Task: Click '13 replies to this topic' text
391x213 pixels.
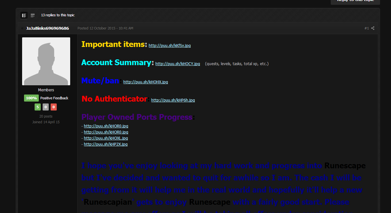Action: pos(58,15)
